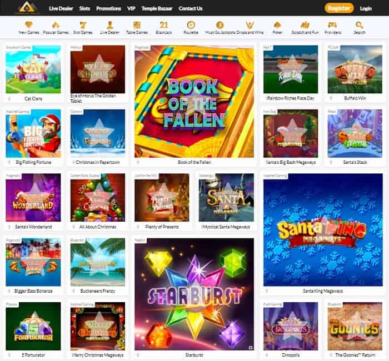Open the Contact Us menu item
Image resolution: width=389 pixels, height=361 pixels.
191,8
